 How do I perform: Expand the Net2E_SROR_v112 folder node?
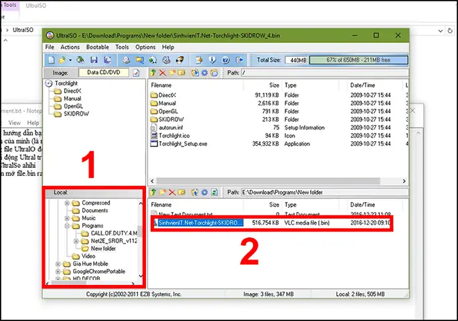(76, 241)
